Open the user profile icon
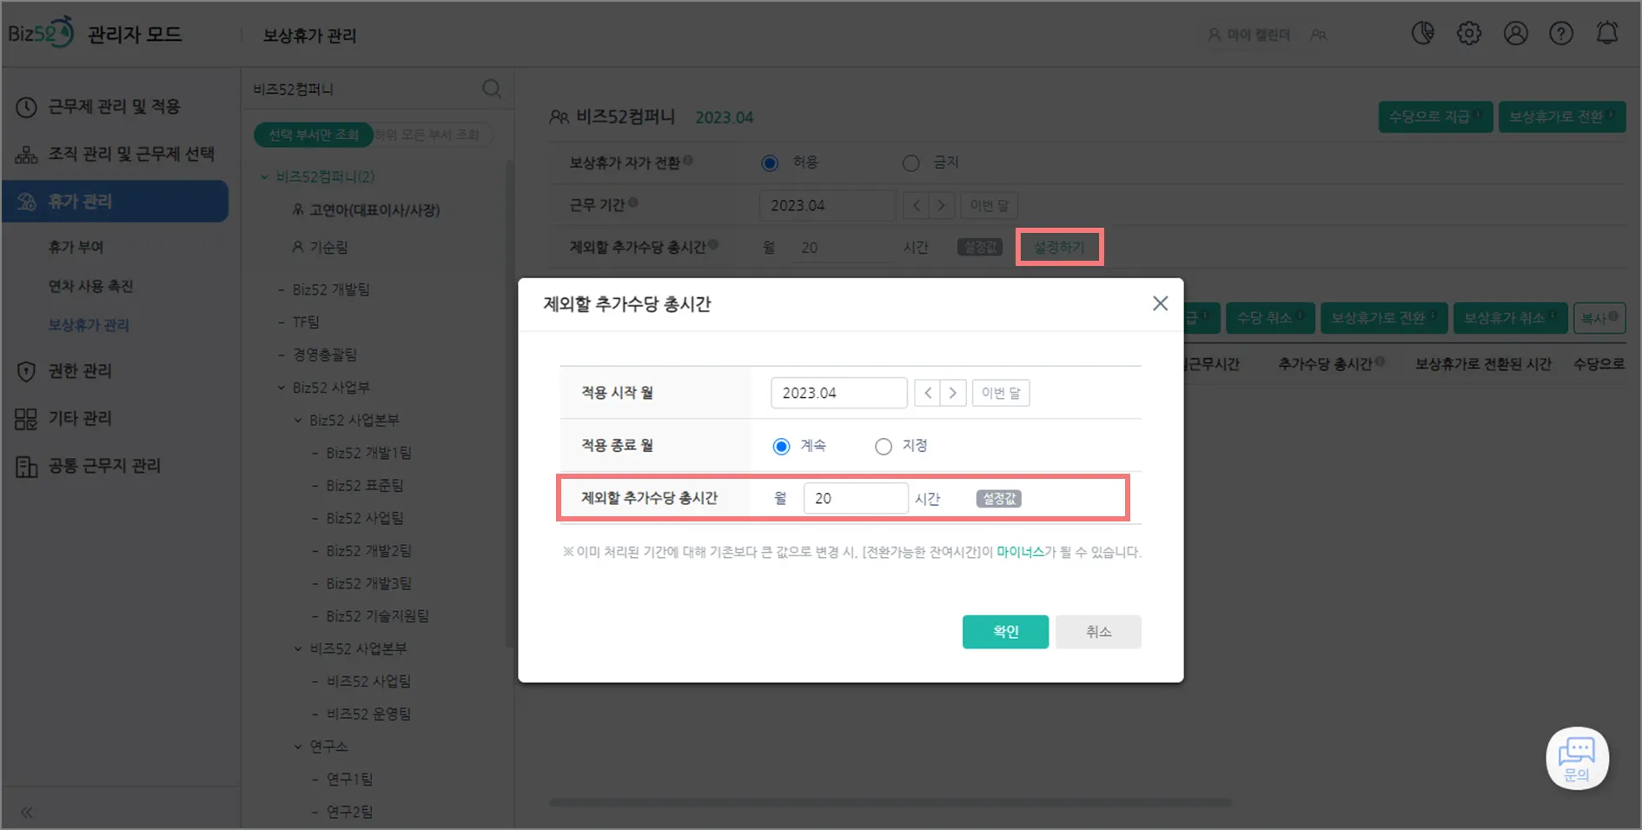 [x=1515, y=33]
